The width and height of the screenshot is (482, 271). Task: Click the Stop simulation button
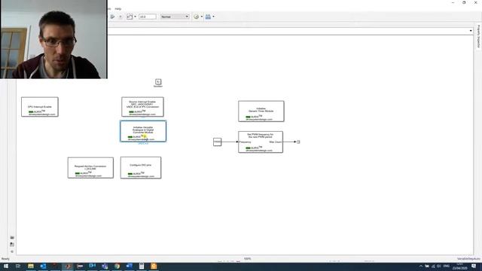[120, 17]
